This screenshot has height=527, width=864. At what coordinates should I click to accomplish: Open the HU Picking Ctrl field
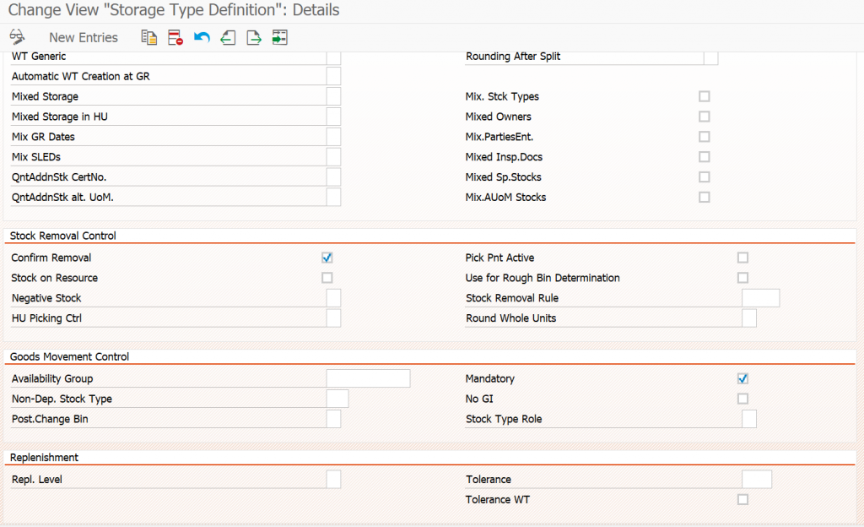pos(333,318)
